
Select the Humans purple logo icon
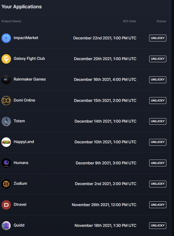click(x=6, y=163)
